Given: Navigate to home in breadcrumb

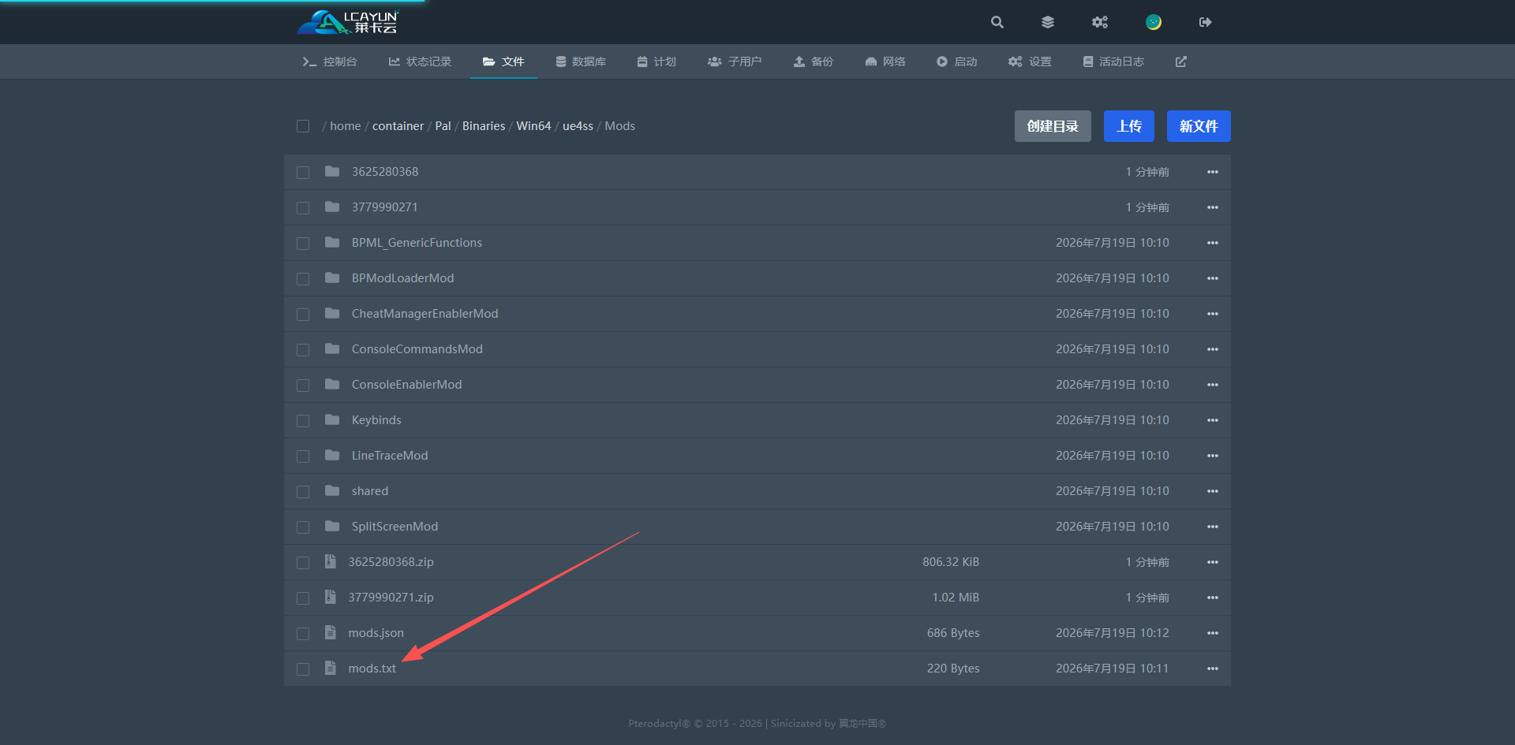Looking at the screenshot, I should click(x=345, y=126).
